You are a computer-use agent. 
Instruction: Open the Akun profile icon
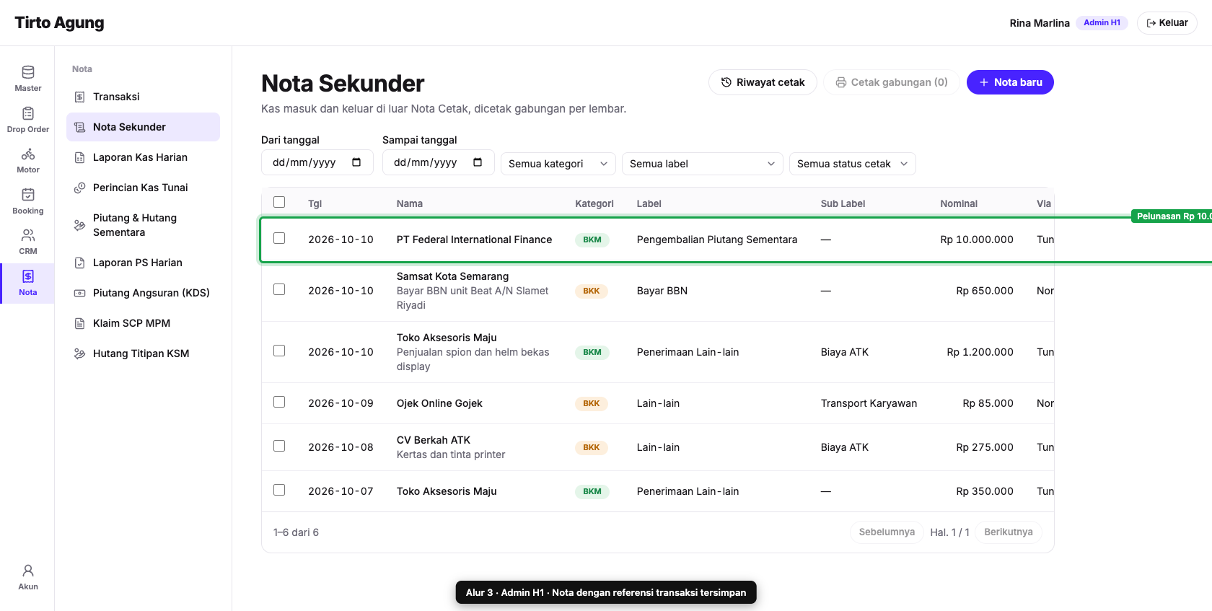(x=28, y=571)
